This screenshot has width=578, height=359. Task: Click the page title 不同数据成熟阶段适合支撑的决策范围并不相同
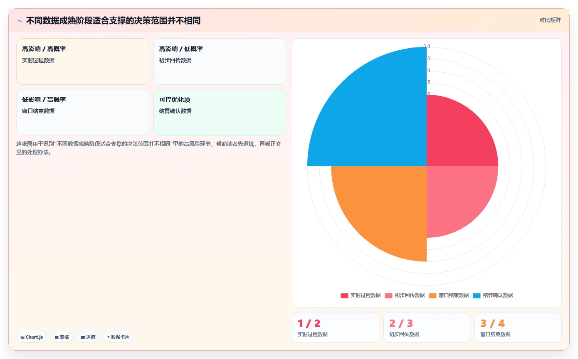113,21
